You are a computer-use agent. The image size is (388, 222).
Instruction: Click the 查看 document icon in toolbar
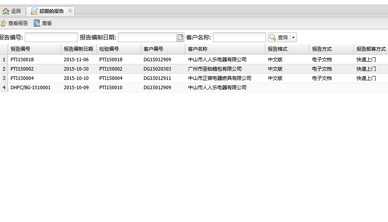[37, 24]
